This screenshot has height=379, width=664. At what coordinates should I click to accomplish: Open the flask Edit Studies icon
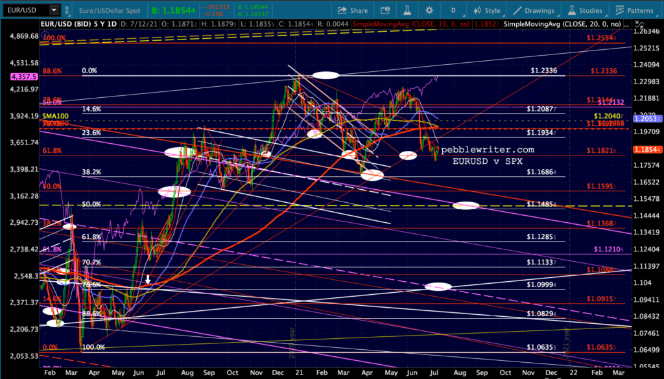click(x=407, y=10)
